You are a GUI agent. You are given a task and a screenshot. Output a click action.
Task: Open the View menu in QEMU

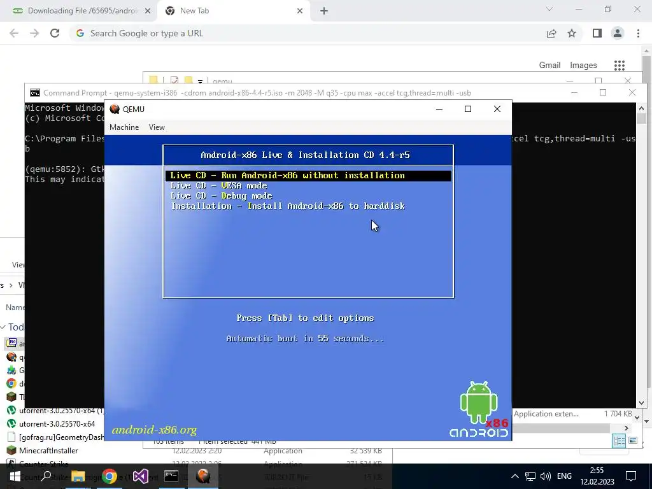pyautogui.click(x=157, y=127)
